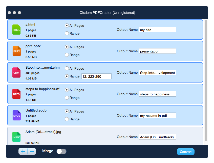Click the "485 pages" label
The width and height of the screenshot is (214, 163).
pos(32,73)
